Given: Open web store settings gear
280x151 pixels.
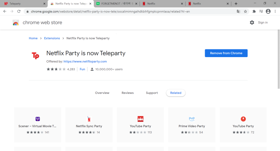Looking at the screenshot, I should pyautogui.click(x=252, y=22).
